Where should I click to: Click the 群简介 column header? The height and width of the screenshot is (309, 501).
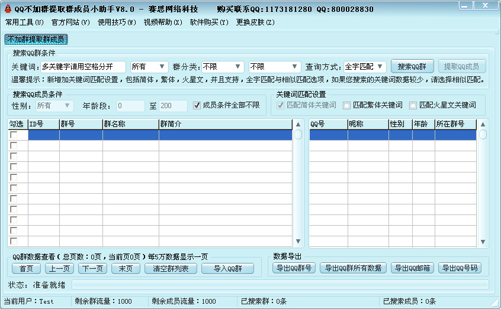pyautogui.click(x=226, y=124)
